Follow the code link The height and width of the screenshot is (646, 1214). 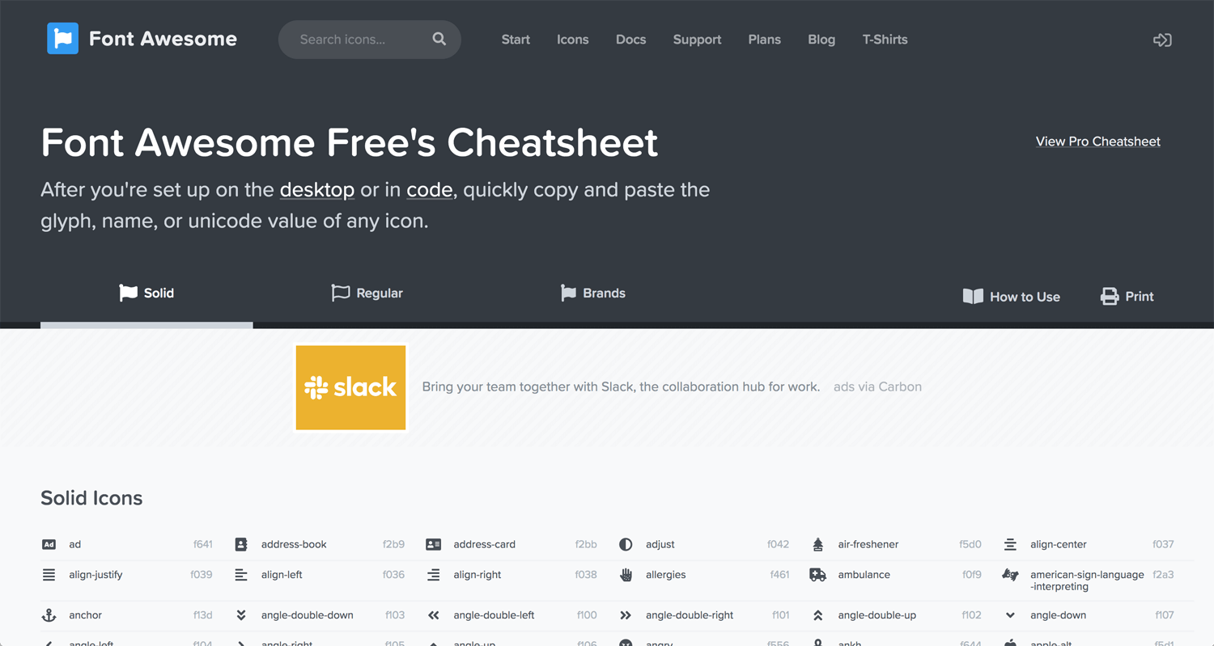[429, 190]
